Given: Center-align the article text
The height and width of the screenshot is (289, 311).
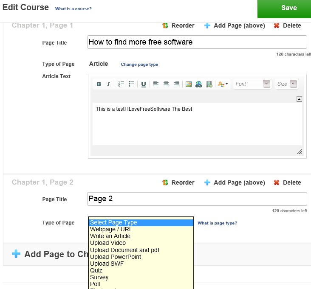Looking at the screenshot, I should [166, 84].
